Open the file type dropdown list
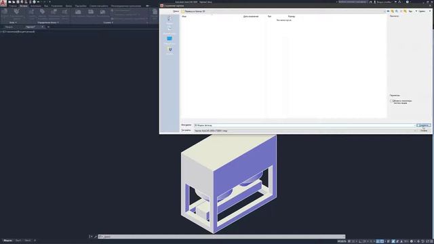 click(x=305, y=131)
